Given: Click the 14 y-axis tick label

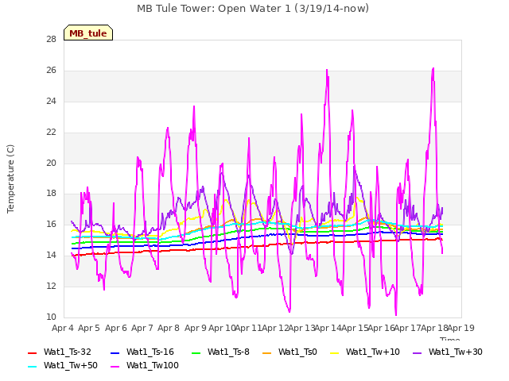Looking at the screenshot, I should pyautogui.click(x=51, y=256).
